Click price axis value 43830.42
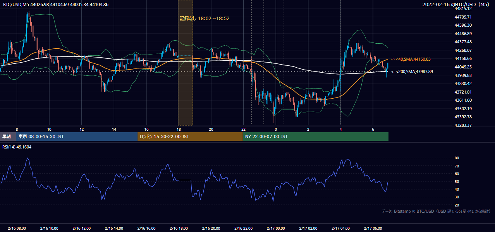This screenshot has width=495, height=232. (x=463, y=84)
